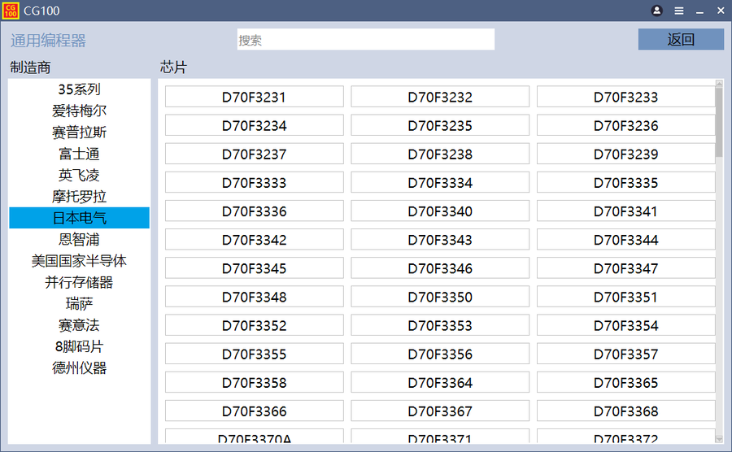Pick chip D70F3364
Image resolution: width=732 pixels, height=452 pixels.
coord(440,383)
